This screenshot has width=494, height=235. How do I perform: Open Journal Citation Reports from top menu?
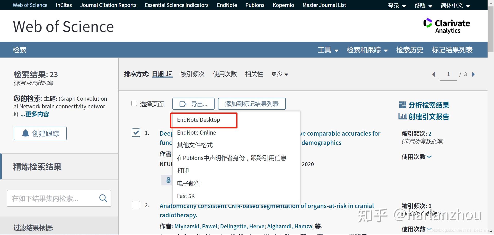coord(108,5)
